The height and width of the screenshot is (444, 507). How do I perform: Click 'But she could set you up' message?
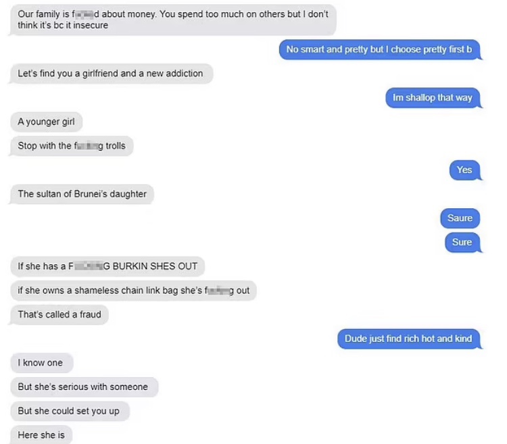coord(69,411)
